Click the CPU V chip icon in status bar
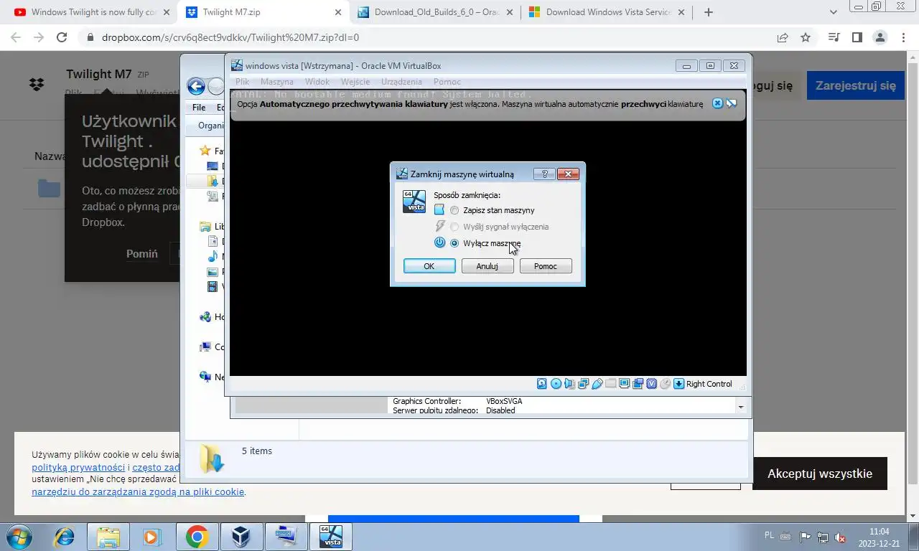This screenshot has width=919, height=551. [651, 384]
